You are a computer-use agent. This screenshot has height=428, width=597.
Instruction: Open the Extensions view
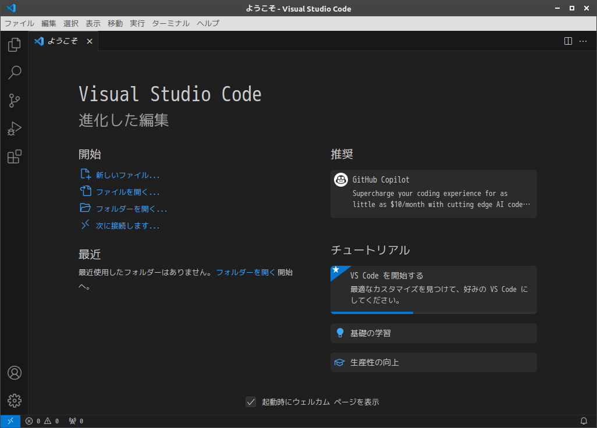coord(15,156)
